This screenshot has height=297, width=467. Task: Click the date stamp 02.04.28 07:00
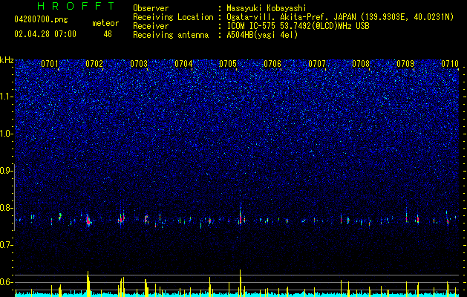click(45, 34)
